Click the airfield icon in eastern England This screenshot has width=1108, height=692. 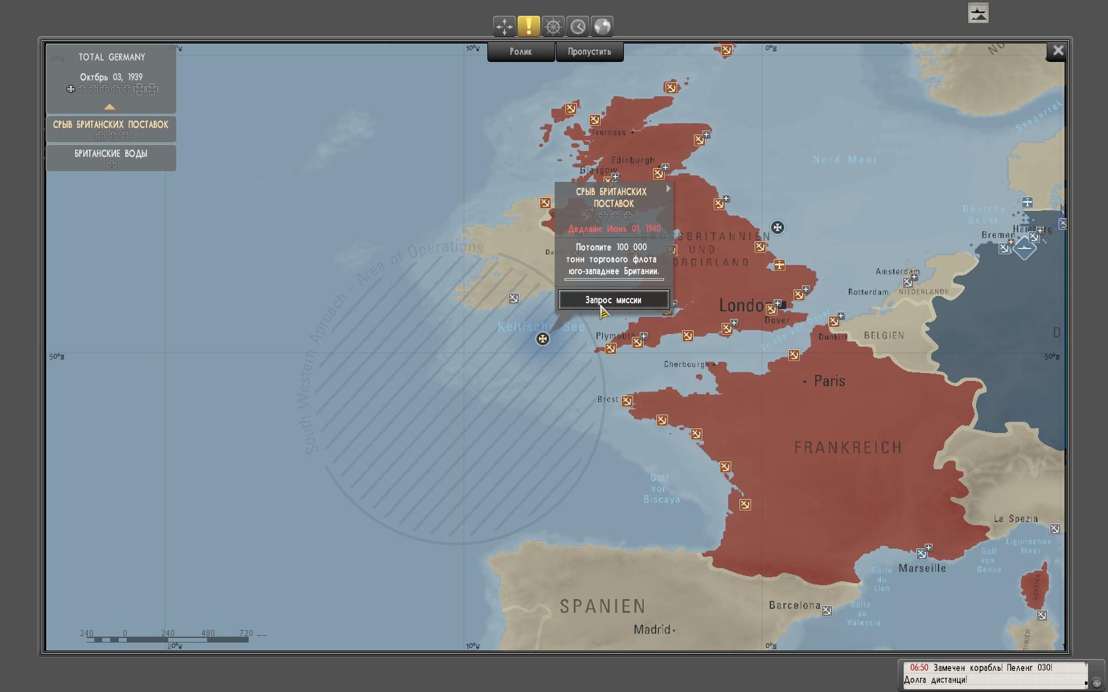tap(780, 265)
